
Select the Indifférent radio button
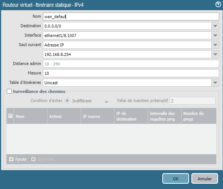click(x=67, y=101)
